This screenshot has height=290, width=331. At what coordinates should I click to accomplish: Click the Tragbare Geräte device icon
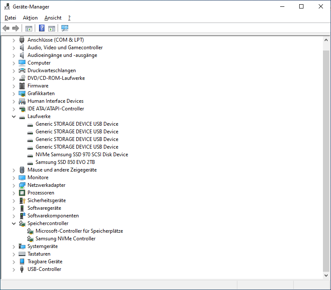coord(22,262)
